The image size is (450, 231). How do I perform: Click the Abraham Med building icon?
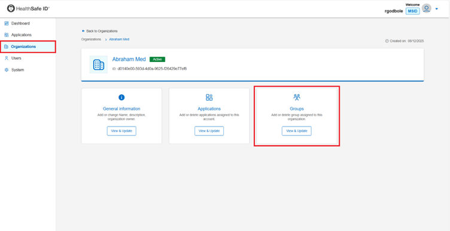coord(98,64)
